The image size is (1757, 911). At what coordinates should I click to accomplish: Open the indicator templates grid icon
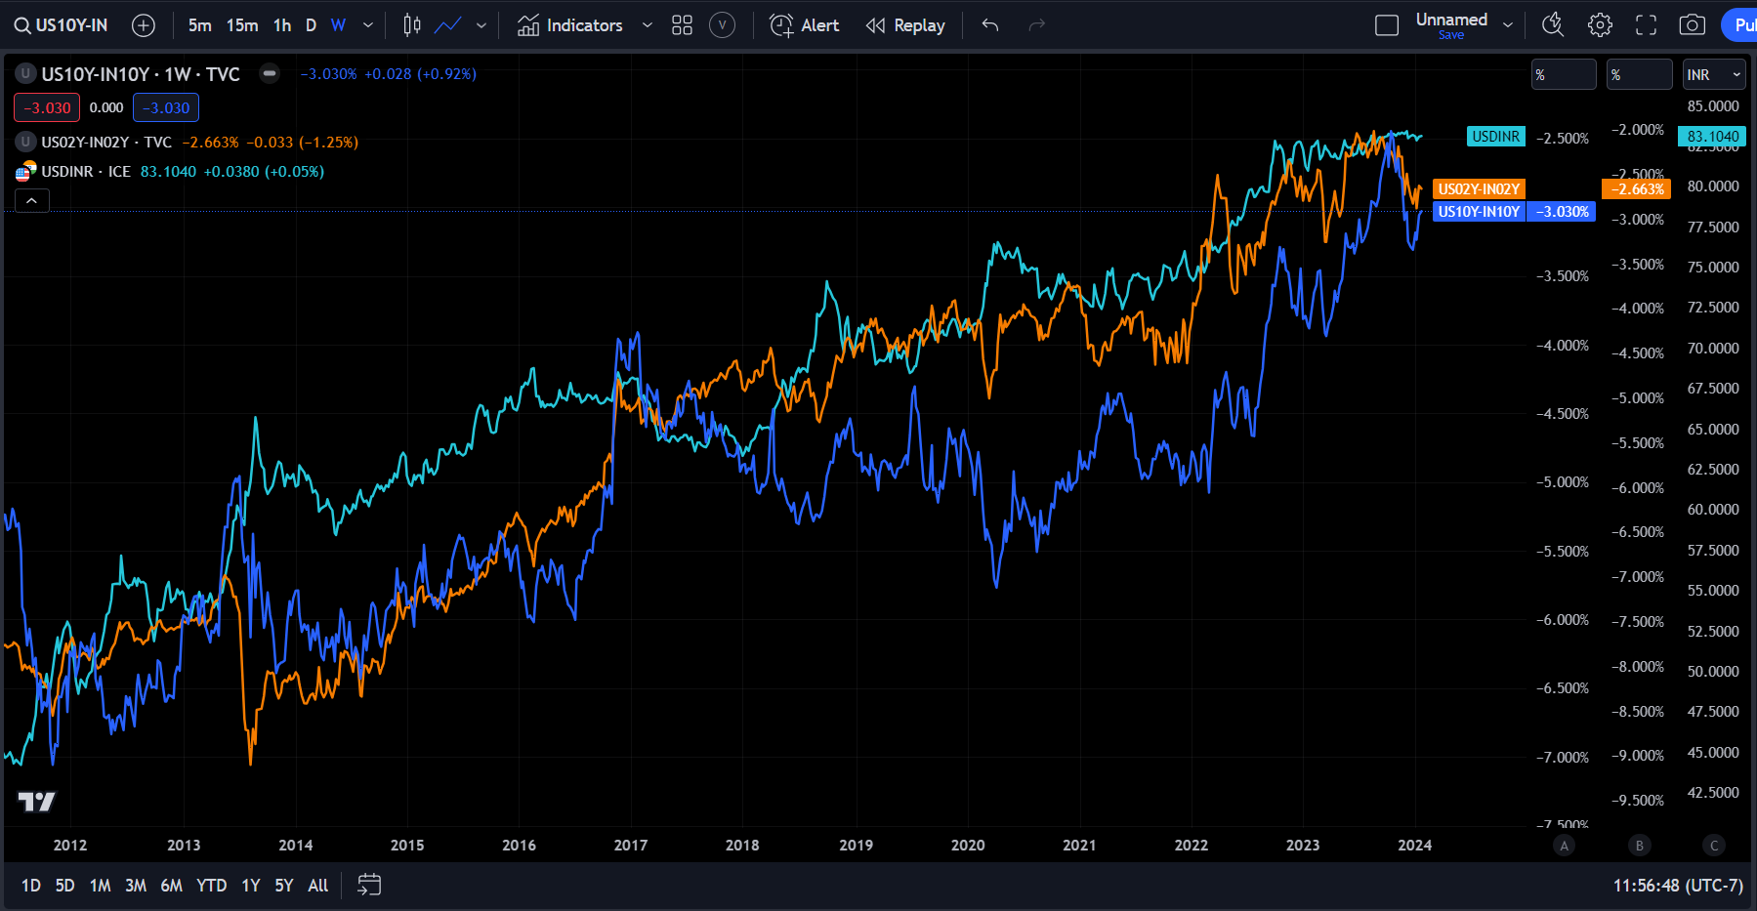pos(682,25)
